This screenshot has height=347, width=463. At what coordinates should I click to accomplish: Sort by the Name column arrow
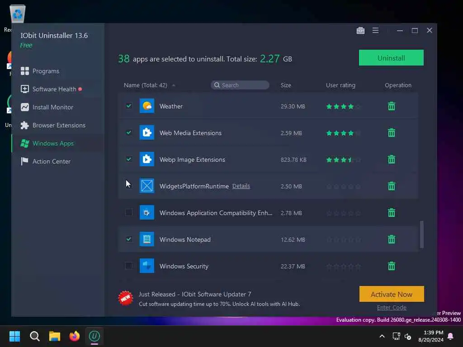click(174, 85)
